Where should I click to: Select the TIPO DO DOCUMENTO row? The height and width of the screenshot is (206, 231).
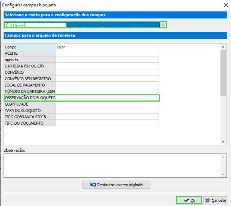[x=82, y=123]
